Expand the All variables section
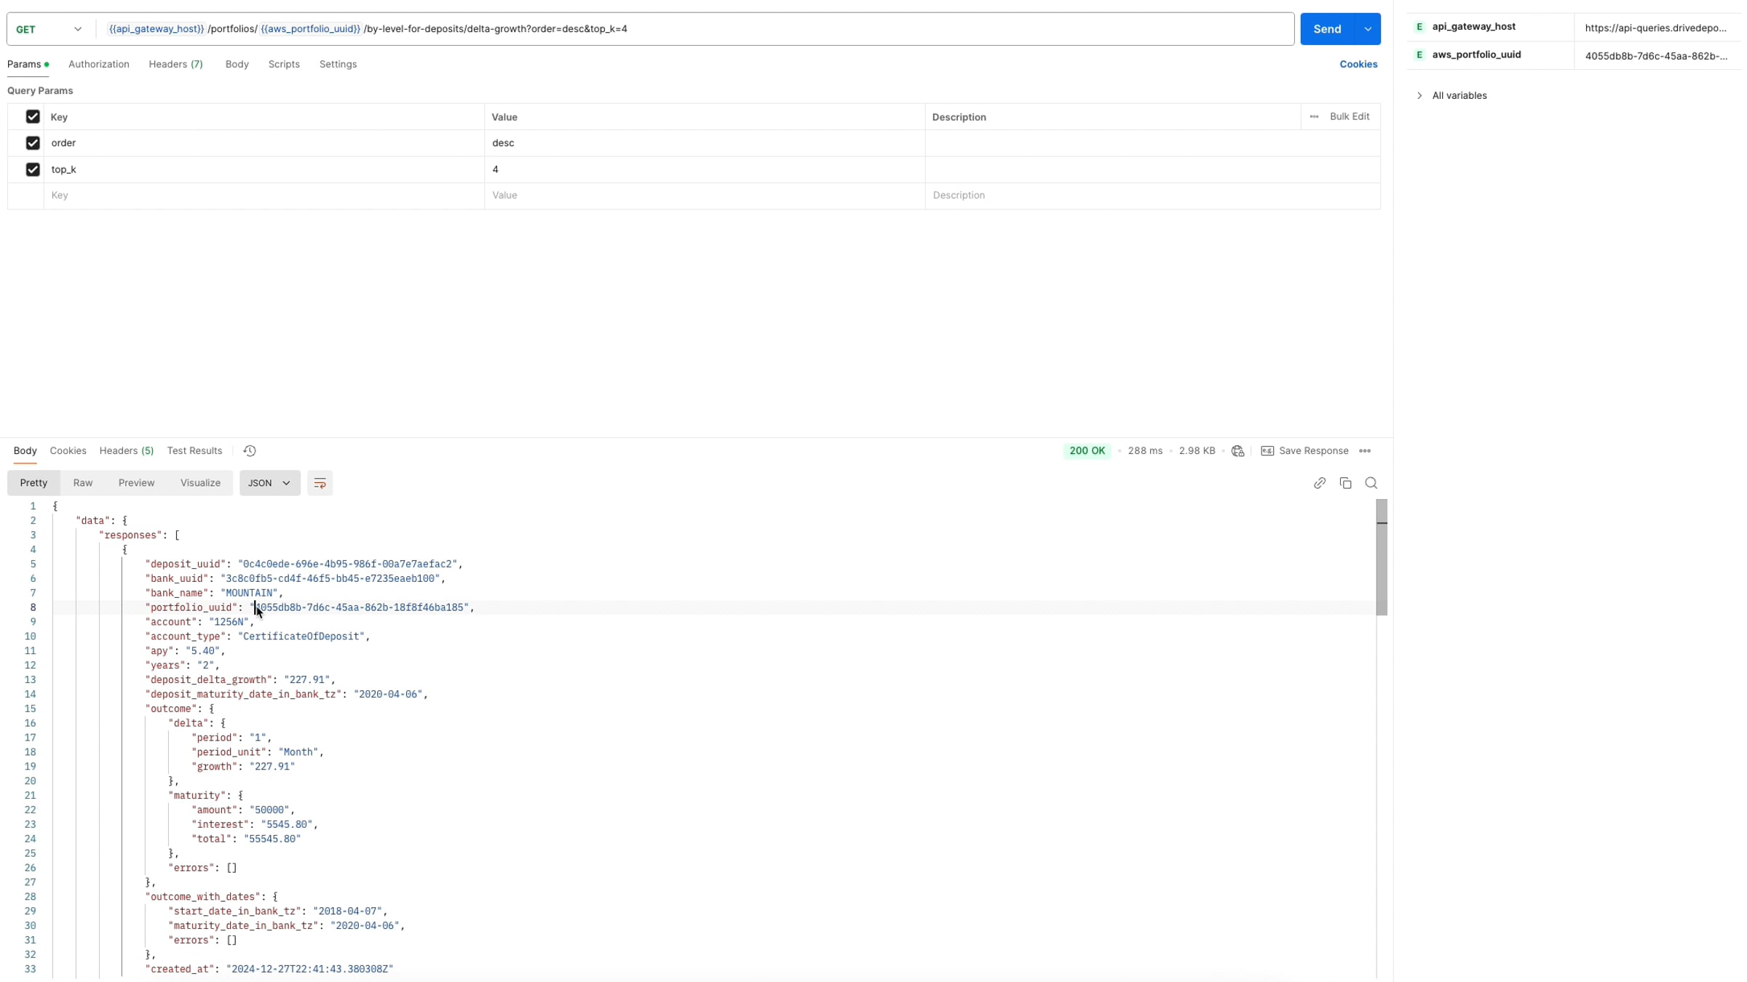The width and height of the screenshot is (1747, 982). [x=1452, y=95]
